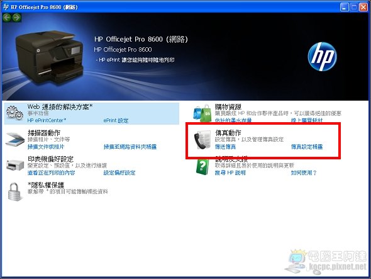Launch the 掃描至網路資料夾精靈 link
The width and height of the screenshot is (371, 279).
click(130, 147)
